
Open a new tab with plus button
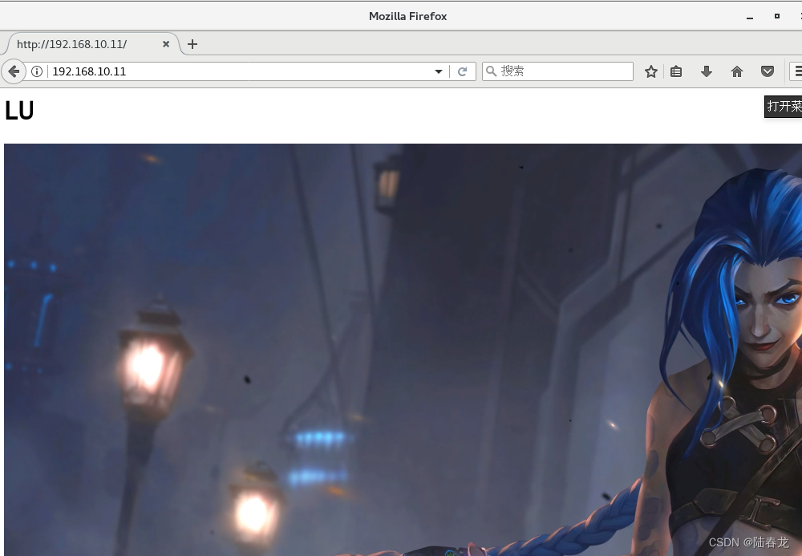tap(192, 44)
